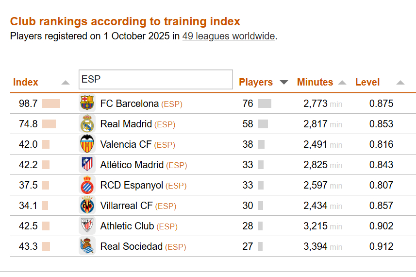Click the Players column header
Screen dimensions: 416x277
pos(256,82)
